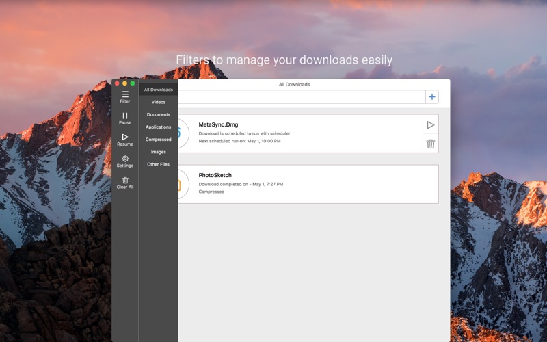Click the download URL input field
The height and width of the screenshot is (342, 547).
coord(301,97)
